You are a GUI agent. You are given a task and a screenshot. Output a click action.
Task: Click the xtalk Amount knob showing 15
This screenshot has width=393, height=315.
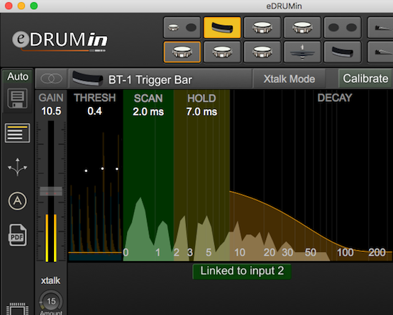pos(51,302)
